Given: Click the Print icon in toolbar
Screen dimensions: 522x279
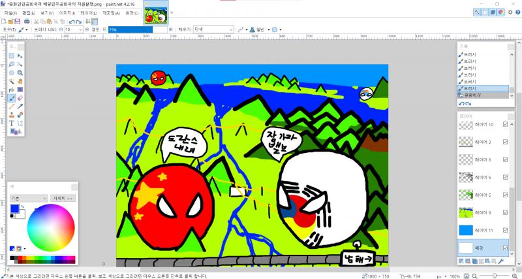Looking at the screenshot, I should click(x=27, y=22).
